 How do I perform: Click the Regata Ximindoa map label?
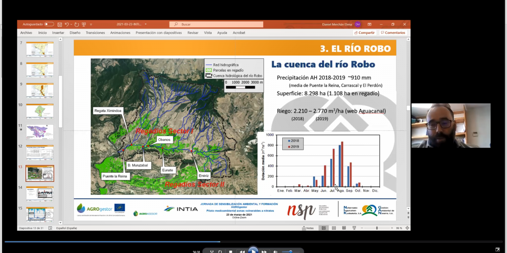click(108, 110)
